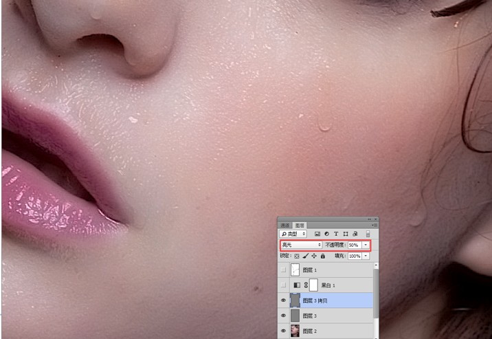
Task: Open the 亮光 blend mode dropdown
Action: [x=301, y=245]
